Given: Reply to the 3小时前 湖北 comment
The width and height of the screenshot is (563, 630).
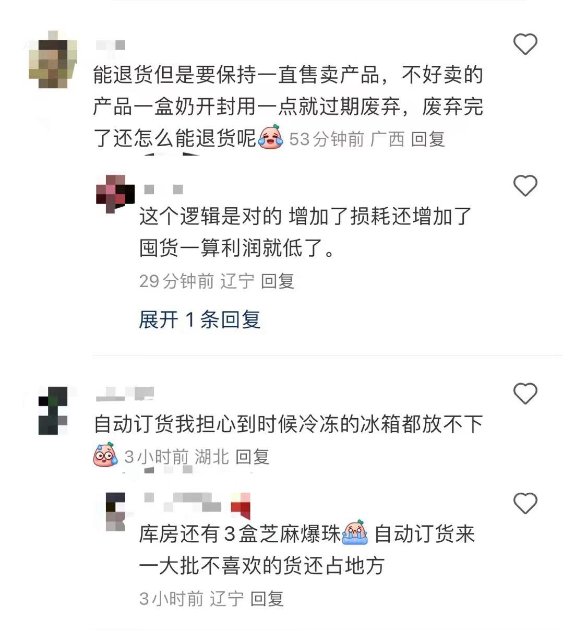Looking at the screenshot, I should [x=252, y=457].
